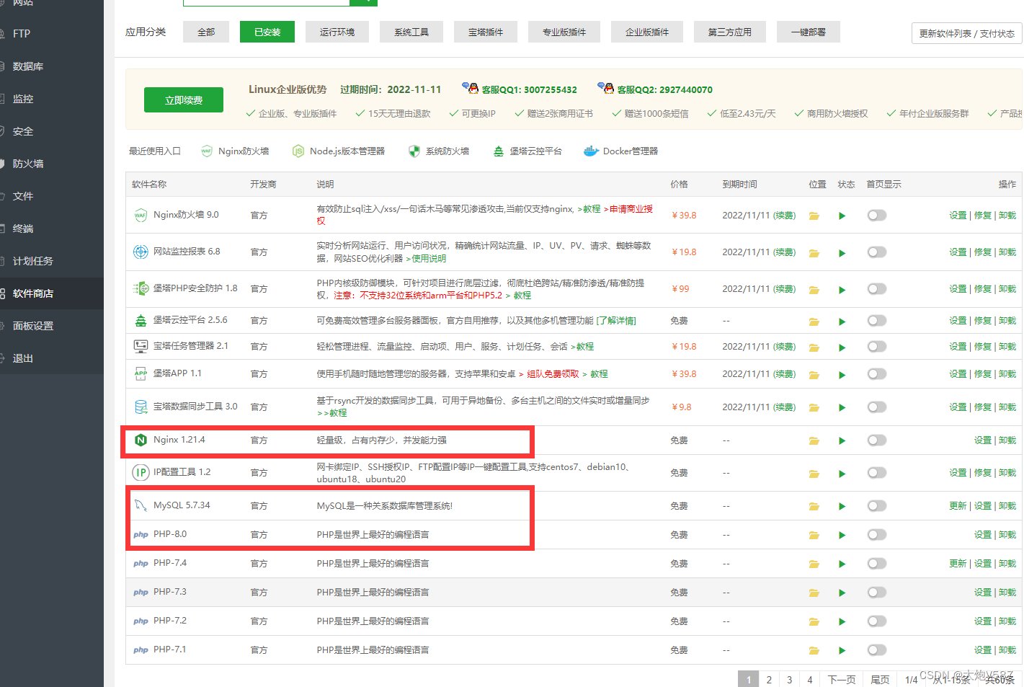1024x687 pixels.
Task: Click the 宝塔任务管理器 monitor icon
Action: (141, 346)
